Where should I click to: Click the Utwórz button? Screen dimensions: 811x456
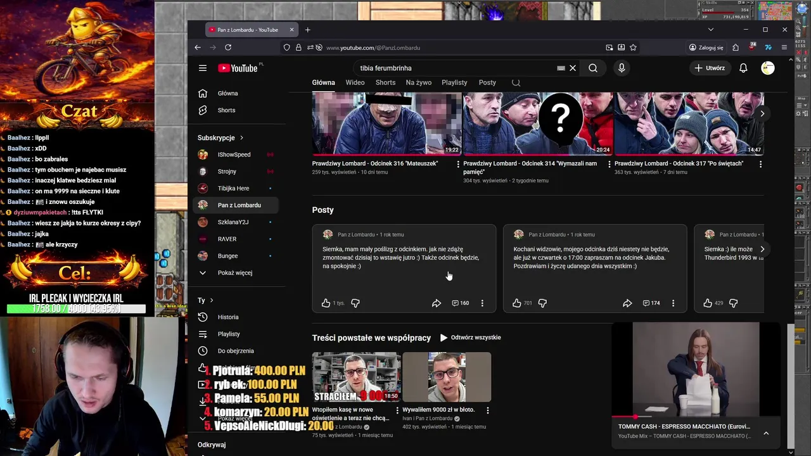(x=709, y=68)
